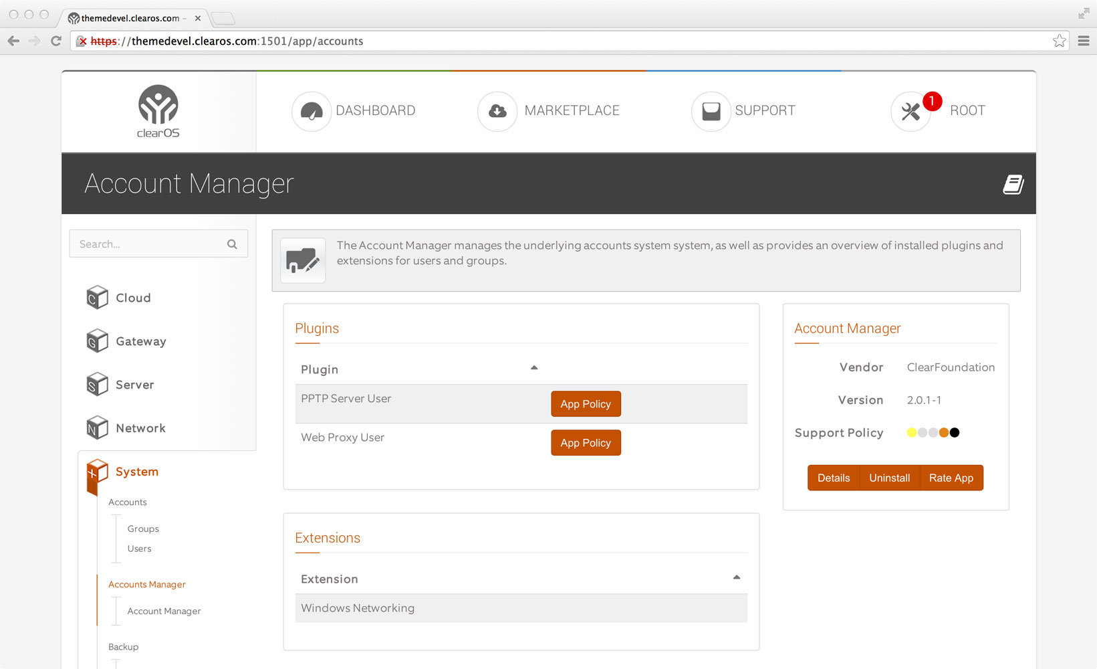Image resolution: width=1097 pixels, height=669 pixels.
Task: Sort the Extension column via arrow
Action: tap(737, 577)
